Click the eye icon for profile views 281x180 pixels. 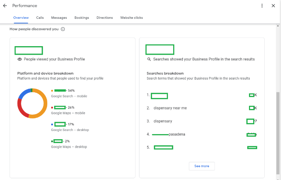pos(20,59)
